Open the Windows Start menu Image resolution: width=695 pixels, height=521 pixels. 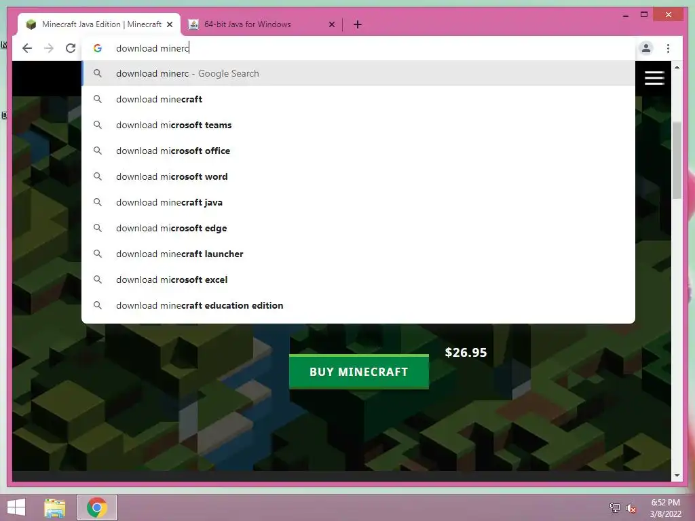click(x=16, y=507)
